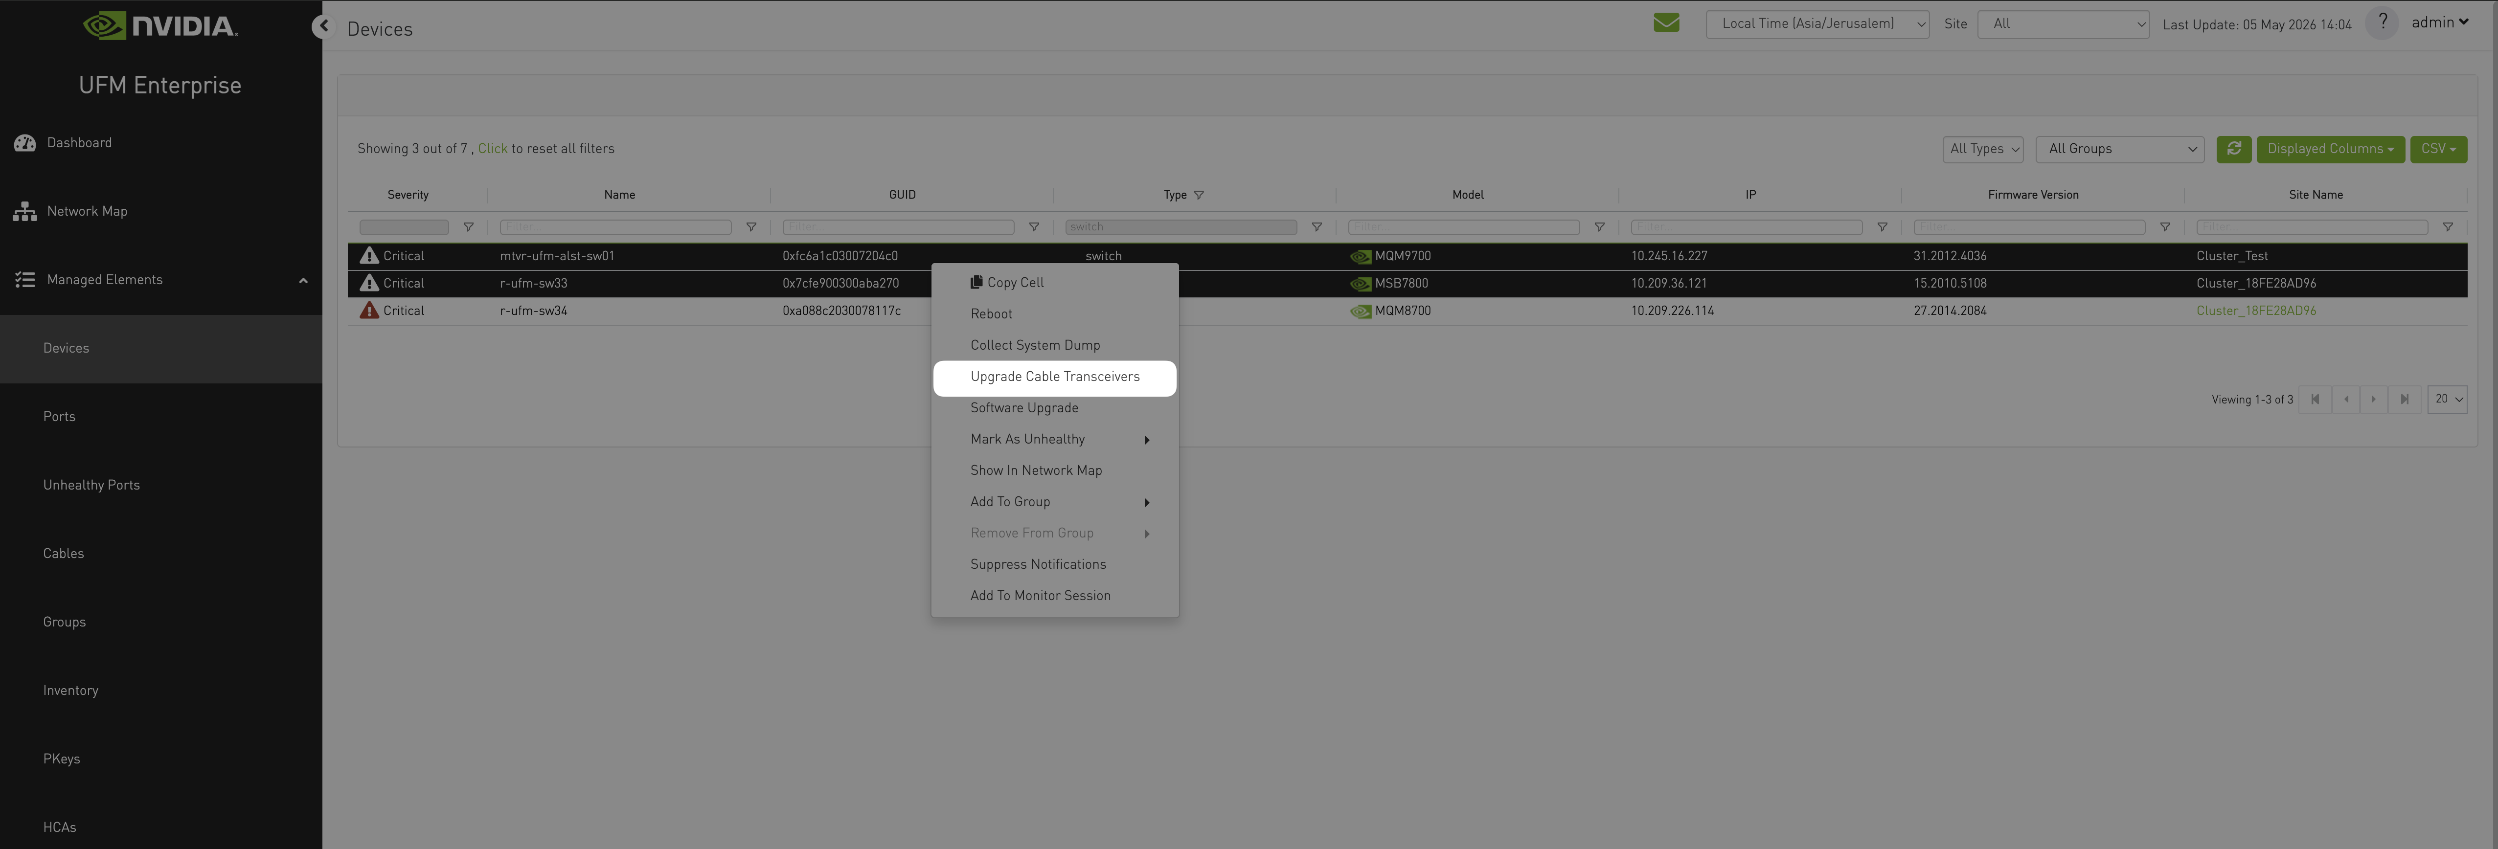Screen dimensions: 2498x849
Task: Choose Suppress Notifications
Action: coord(1055,565)
